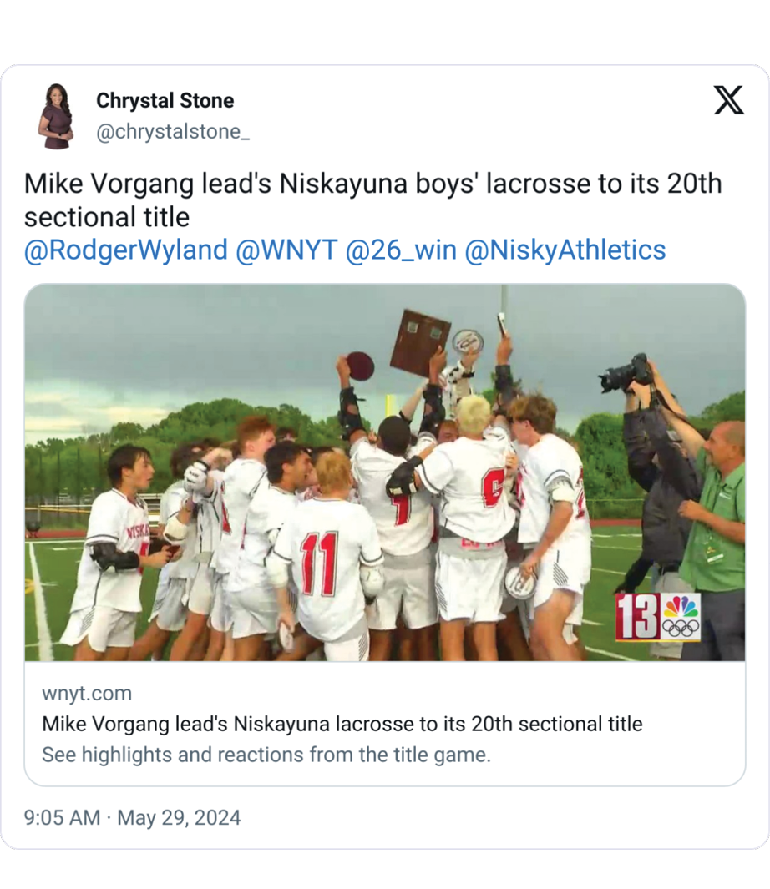
Task: Open the lacrosse celebration preview image
Action: tap(384, 472)
